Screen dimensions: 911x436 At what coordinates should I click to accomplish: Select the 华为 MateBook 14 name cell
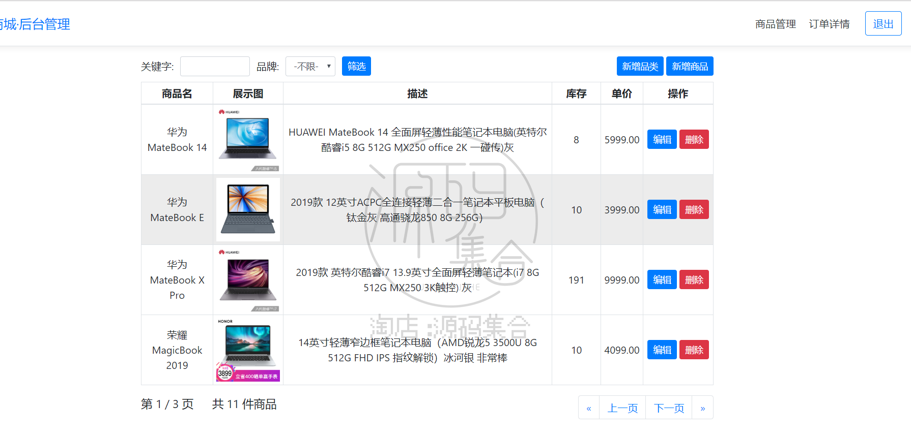pos(177,140)
